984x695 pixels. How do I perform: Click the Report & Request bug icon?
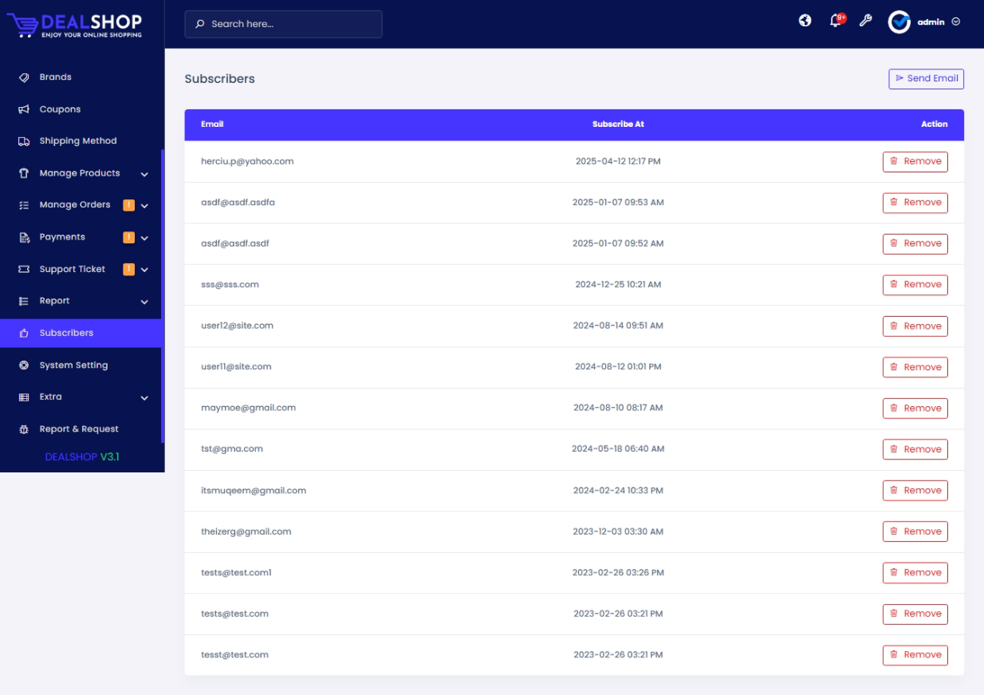[x=24, y=429]
